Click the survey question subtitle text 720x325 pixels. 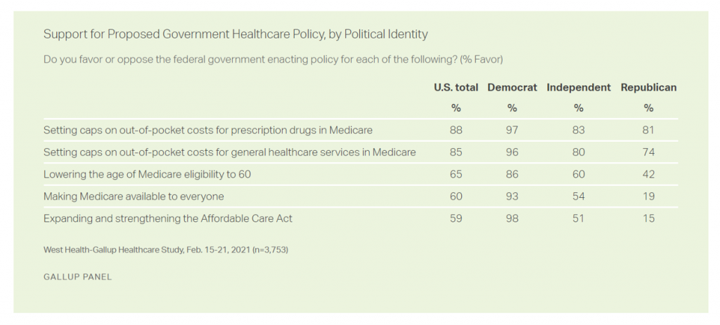(x=273, y=59)
